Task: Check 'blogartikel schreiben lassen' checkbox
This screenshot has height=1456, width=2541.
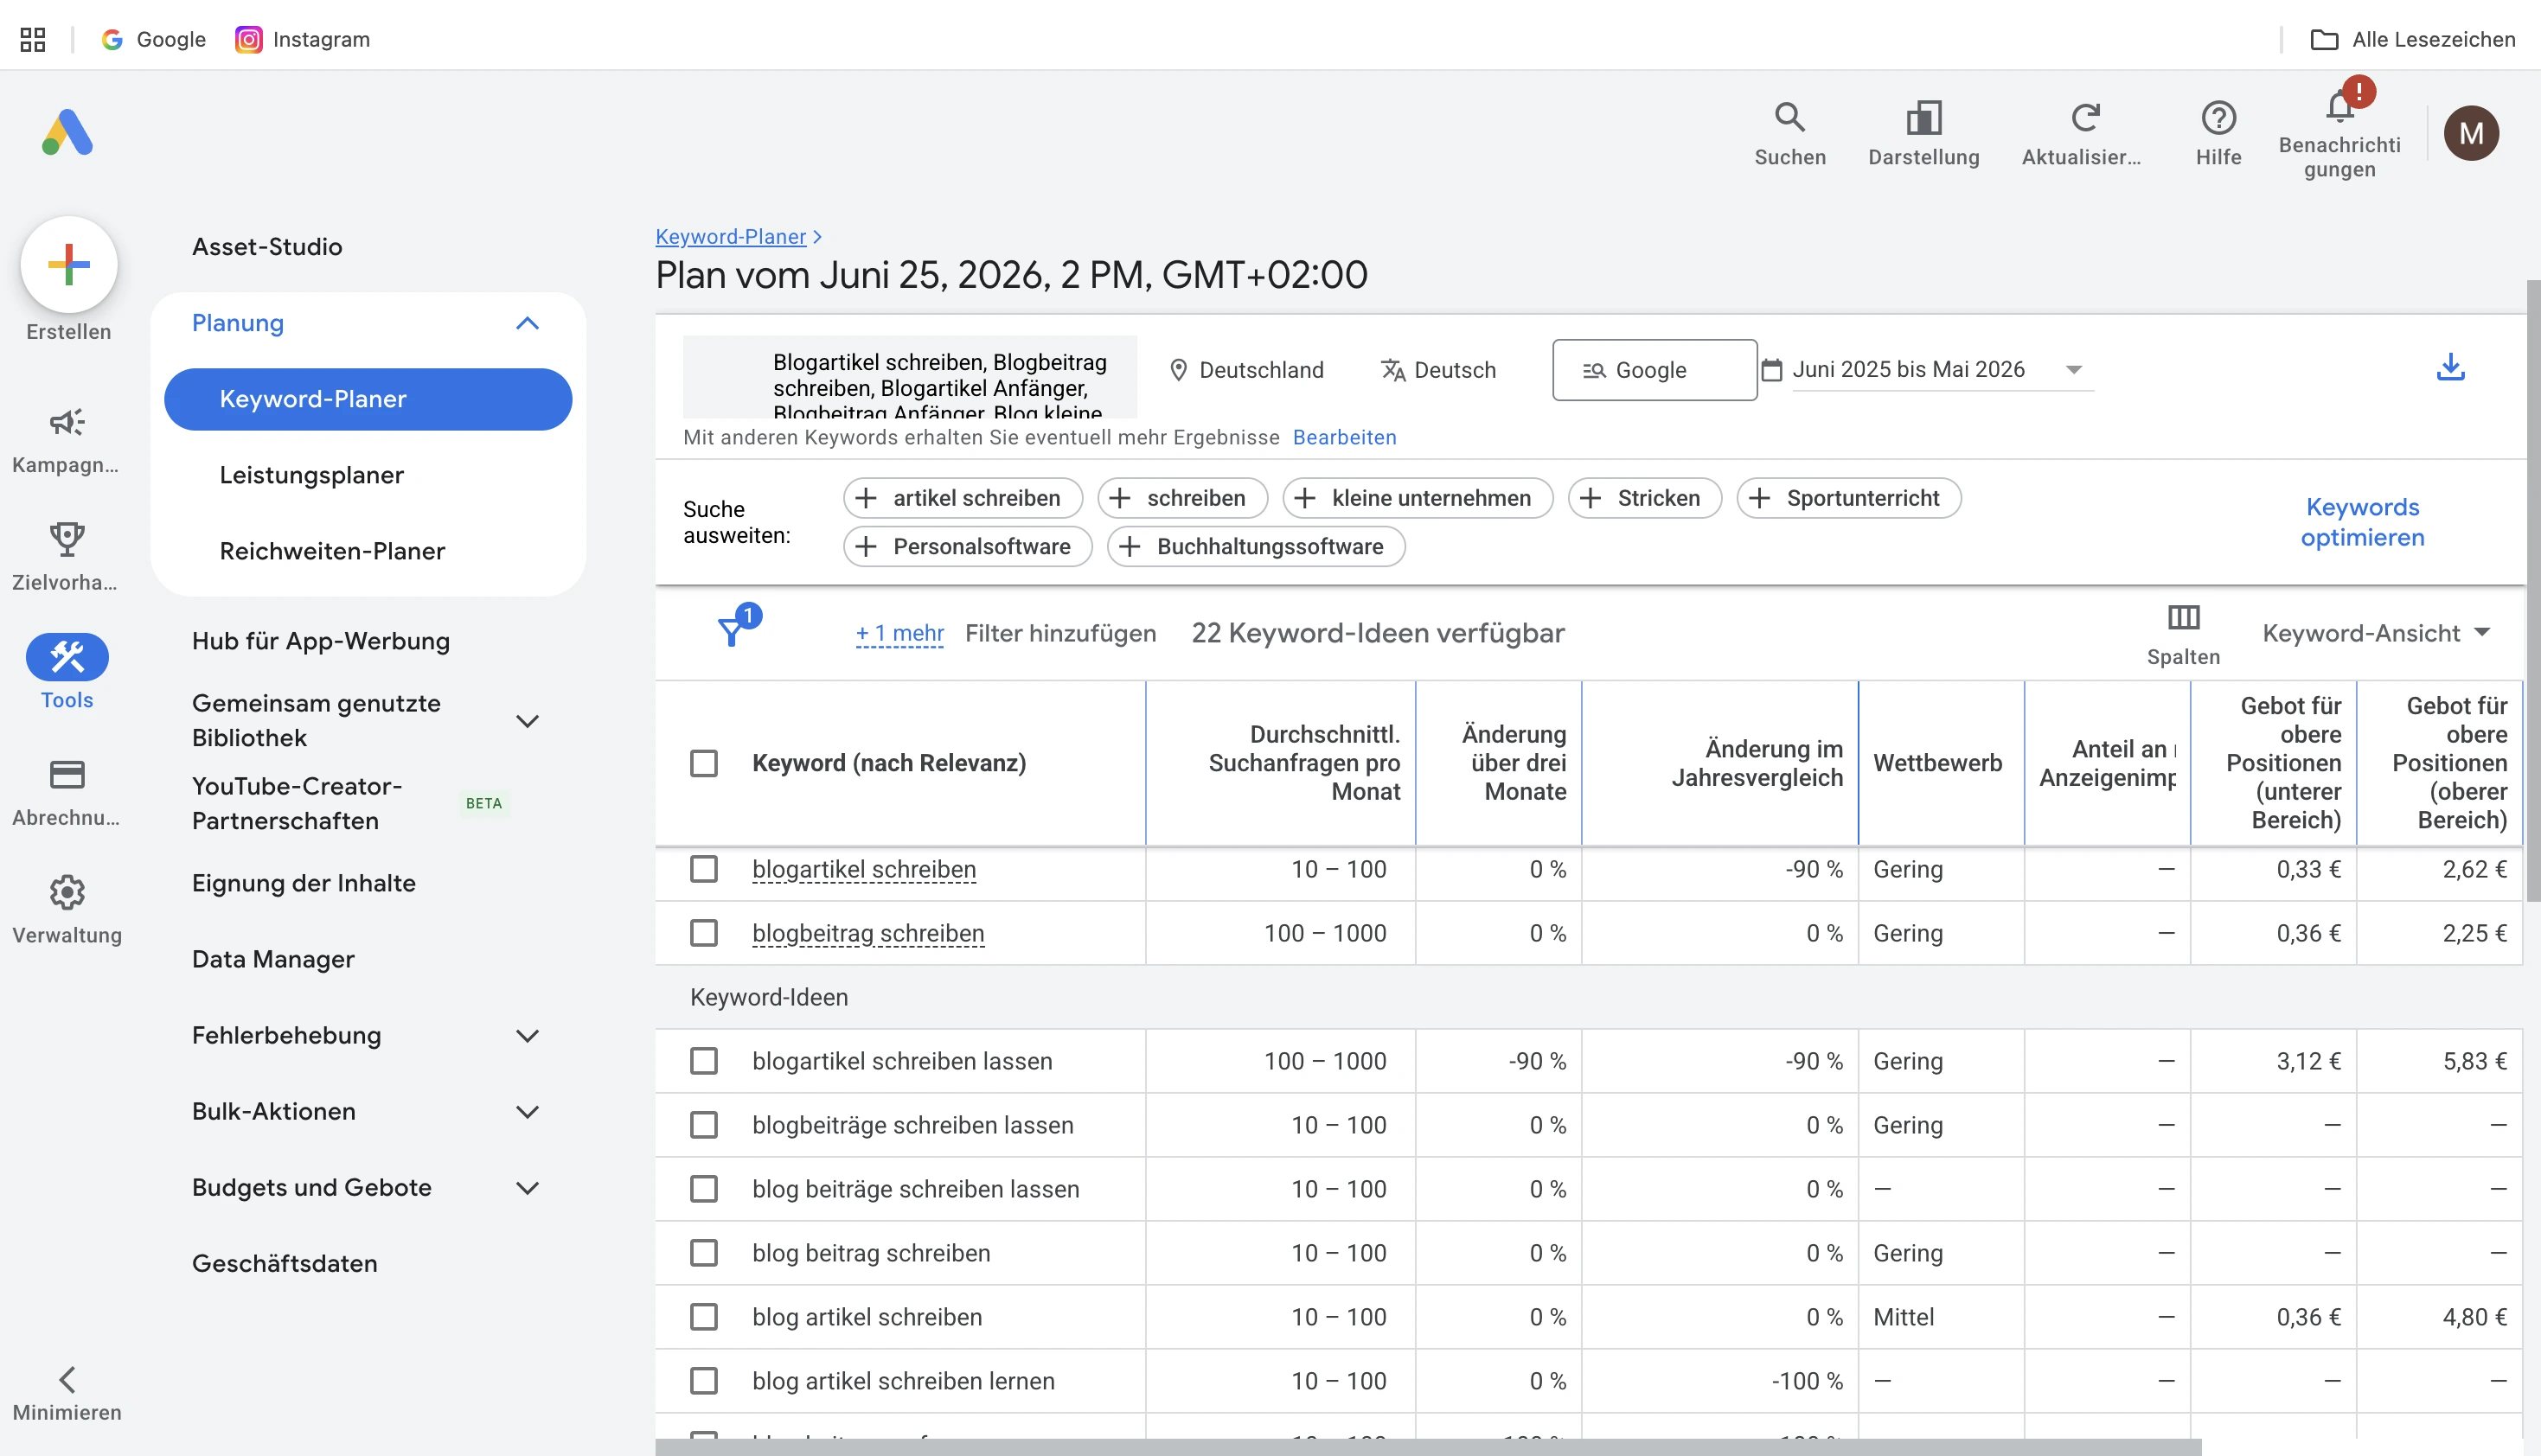Action: coord(704,1061)
